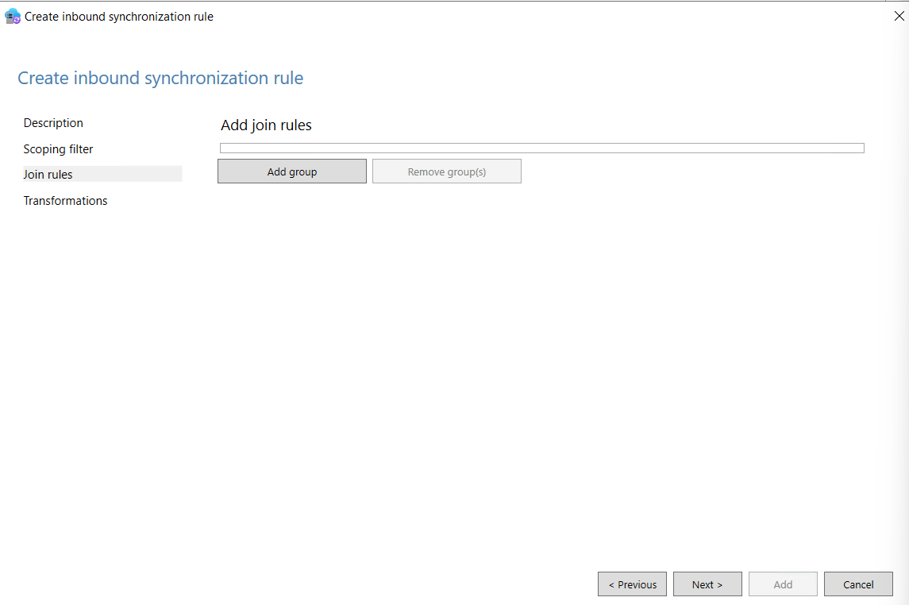Viewport: 909px width, 605px height.
Task: Click the disabled Add button
Action: tap(783, 584)
